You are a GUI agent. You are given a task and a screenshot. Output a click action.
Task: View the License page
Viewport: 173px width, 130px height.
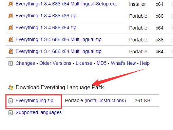tap(84, 63)
